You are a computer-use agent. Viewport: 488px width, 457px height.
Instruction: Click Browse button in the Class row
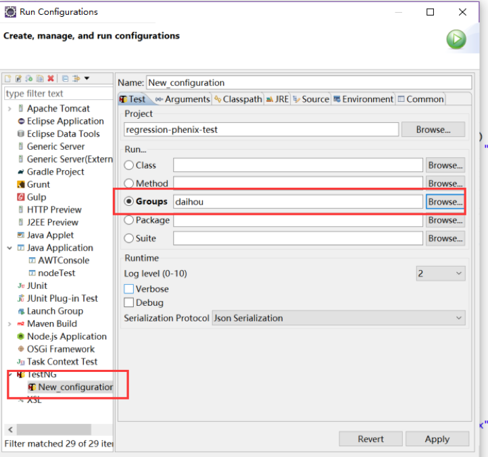(x=445, y=165)
